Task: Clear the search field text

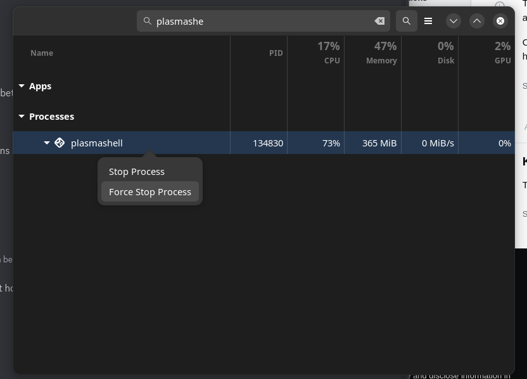Action: (379, 21)
